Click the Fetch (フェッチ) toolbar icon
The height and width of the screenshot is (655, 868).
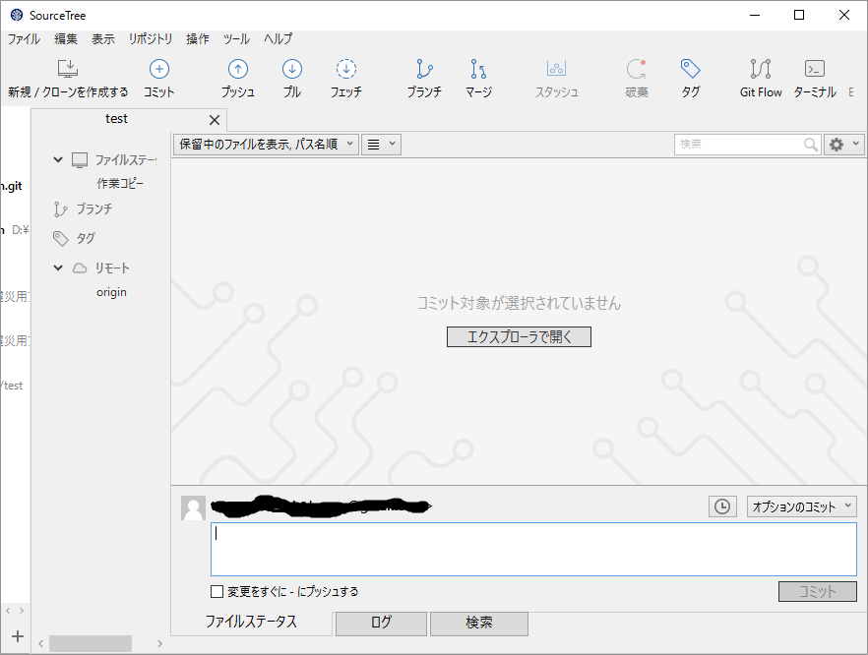click(x=346, y=69)
